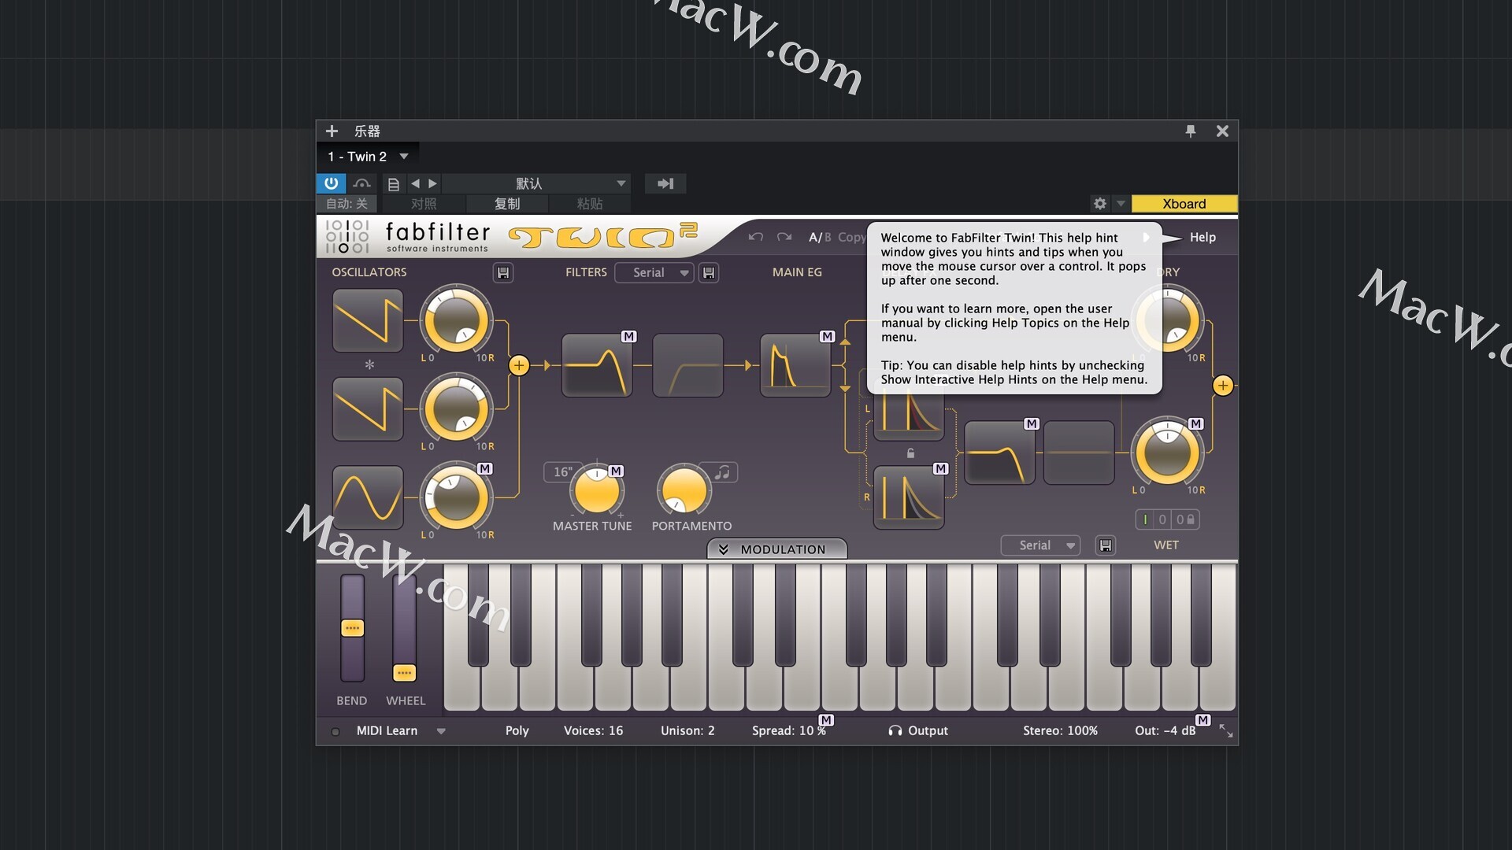Click the delay section save preset icon
The height and width of the screenshot is (850, 1512).
pyautogui.click(x=1106, y=545)
